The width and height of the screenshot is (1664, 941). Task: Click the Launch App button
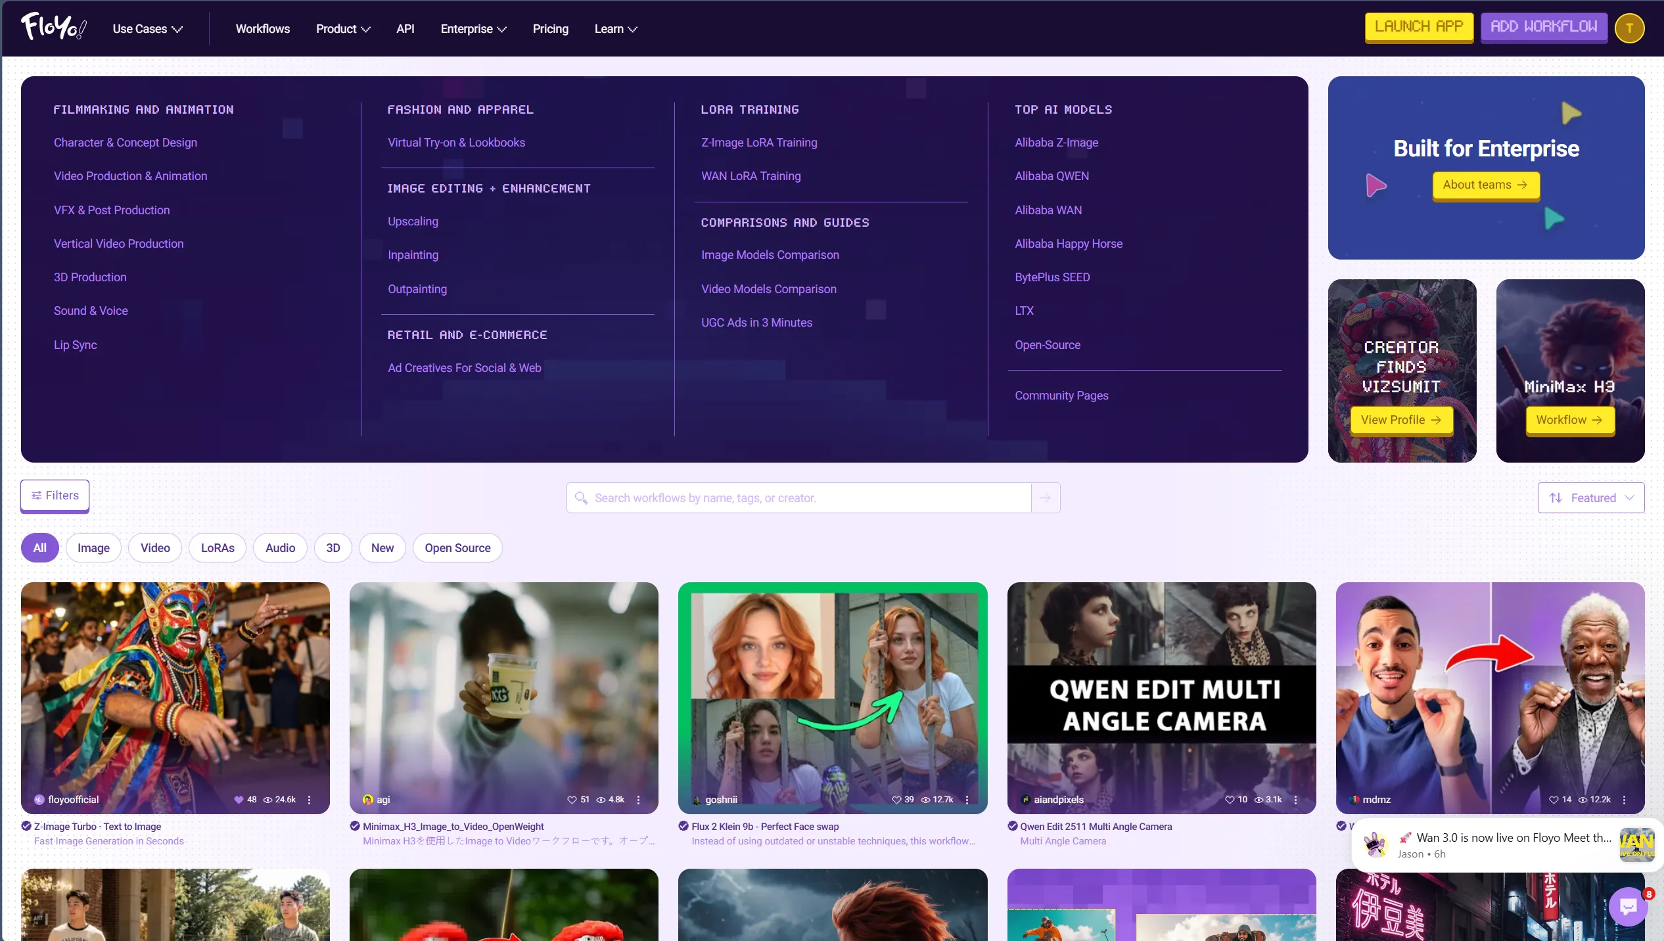[x=1419, y=27]
